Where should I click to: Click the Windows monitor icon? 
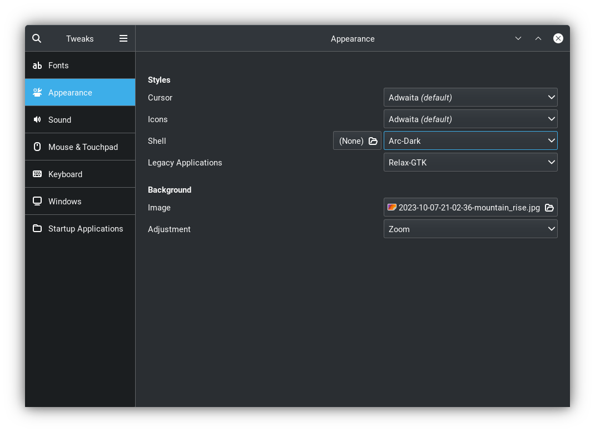(37, 201)
